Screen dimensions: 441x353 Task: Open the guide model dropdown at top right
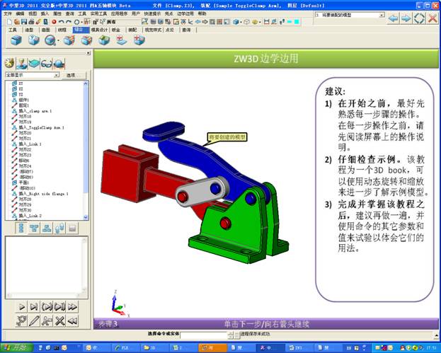click(x=350, y=15)
